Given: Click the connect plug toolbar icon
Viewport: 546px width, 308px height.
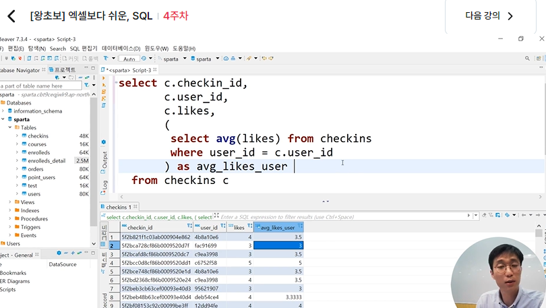Looking at the screenshot, I should point(6,59).
